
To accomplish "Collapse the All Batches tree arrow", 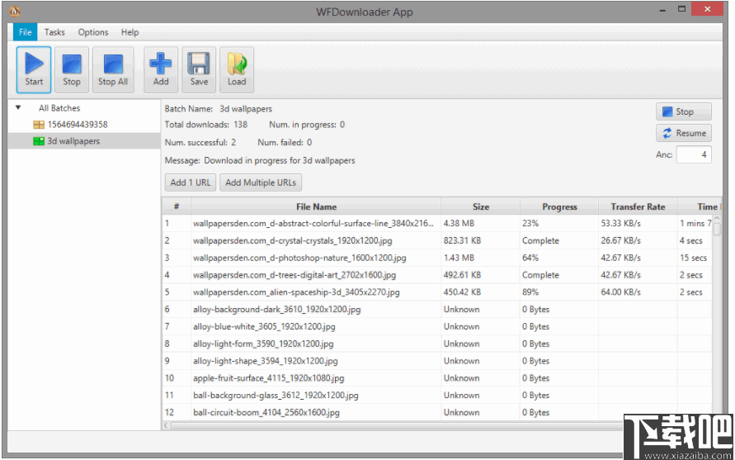I will [18, 107].
